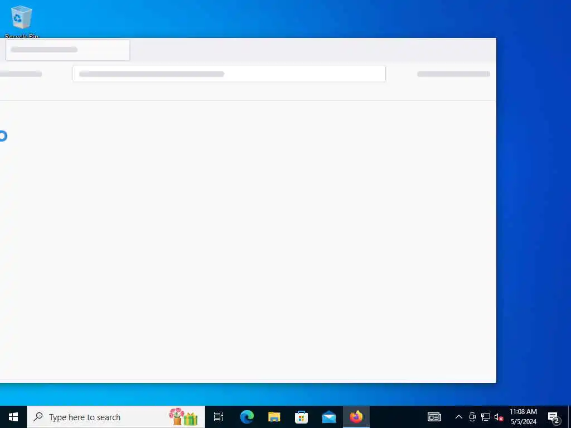The width and height of the screenshot is (571, 428).
Task: Open File Explorer from the taskbar
Action: 274,417
